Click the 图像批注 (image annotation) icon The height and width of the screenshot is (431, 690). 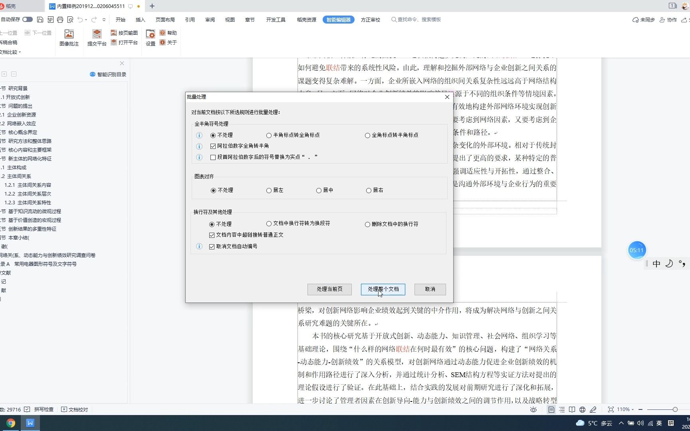(x=69, y=34)
